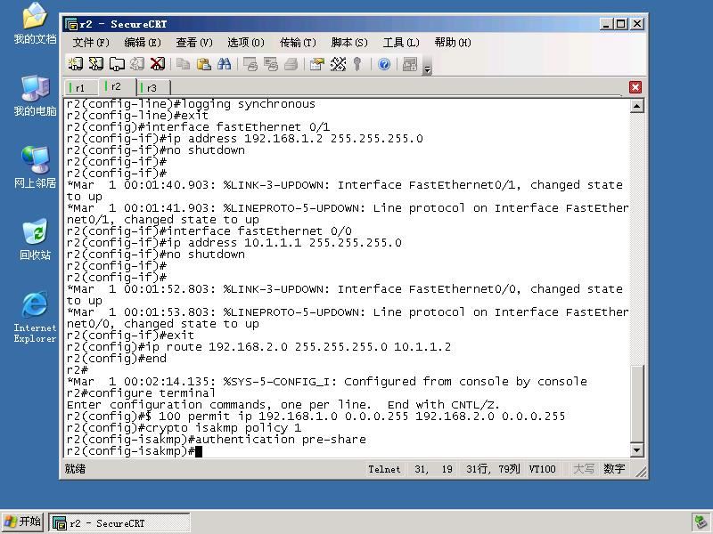The image size is (713, 534).
Task: Select the r2 session tab
Action: [117, 86]
